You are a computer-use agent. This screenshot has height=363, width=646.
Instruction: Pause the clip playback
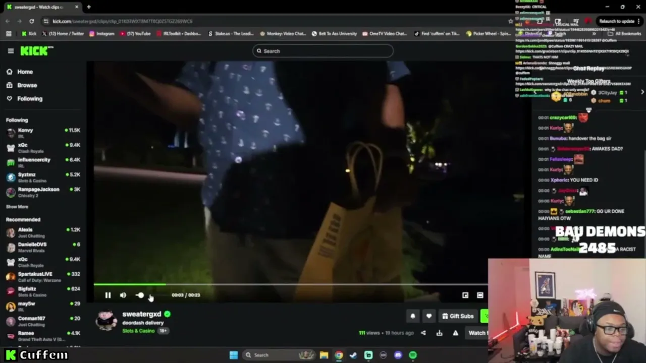[x=108, y=295]
